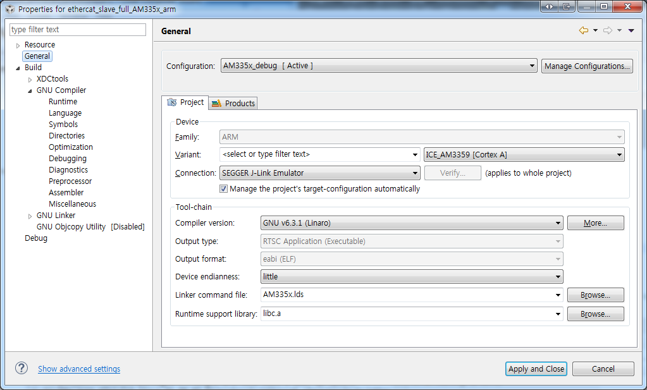
Task: Select Resource in the tree
Action: 40,44
